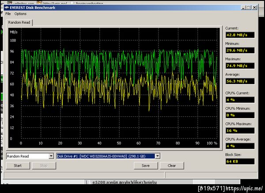The height and width of the screenshot is (193, 265).
Task: Select the Random Read tab
Action: click(x=19, y=22)
